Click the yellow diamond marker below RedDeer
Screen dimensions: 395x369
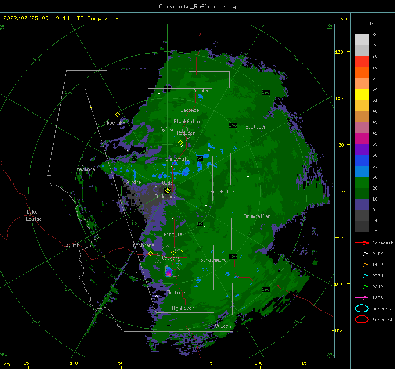pyautogui.click(x=180, y=142)
